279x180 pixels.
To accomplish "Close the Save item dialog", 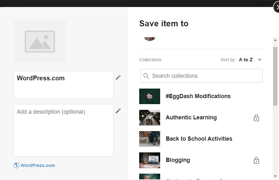I will [277, 7].
